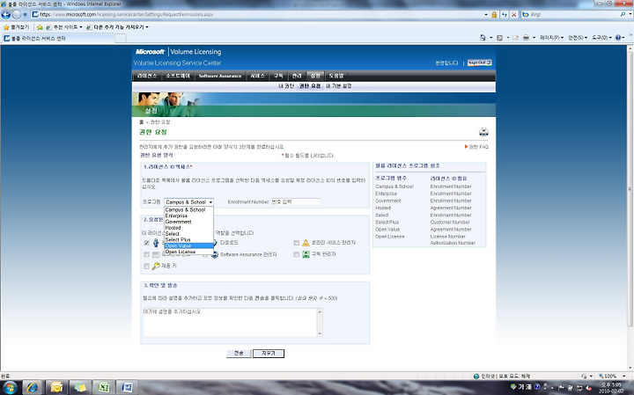Viewport: 634px width, 395px height.
Task: Click the Print icon in IE command bar
Action: (526, 38)
